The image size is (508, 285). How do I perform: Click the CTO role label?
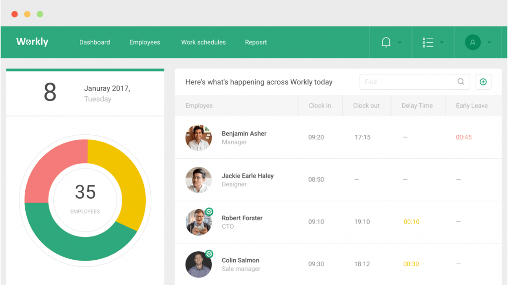click(227, 227)
